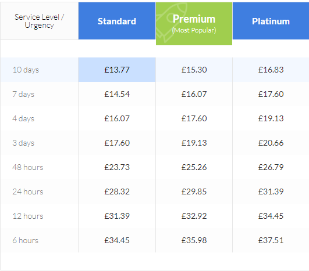The width and height of the screenshot is (309, 271).
Task: Select £37.51 Platinum 6 hours price
Action: click(x=271, y=240)
